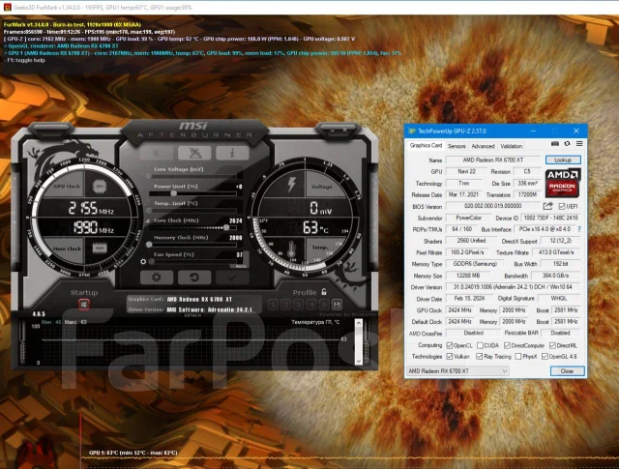619x469 pixels.
Task: Click the Fan Speed slider handle
Action: [x=152, y=261]
